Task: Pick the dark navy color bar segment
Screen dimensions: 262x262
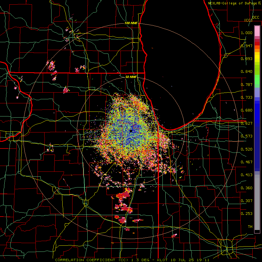Action: (257, 147)
